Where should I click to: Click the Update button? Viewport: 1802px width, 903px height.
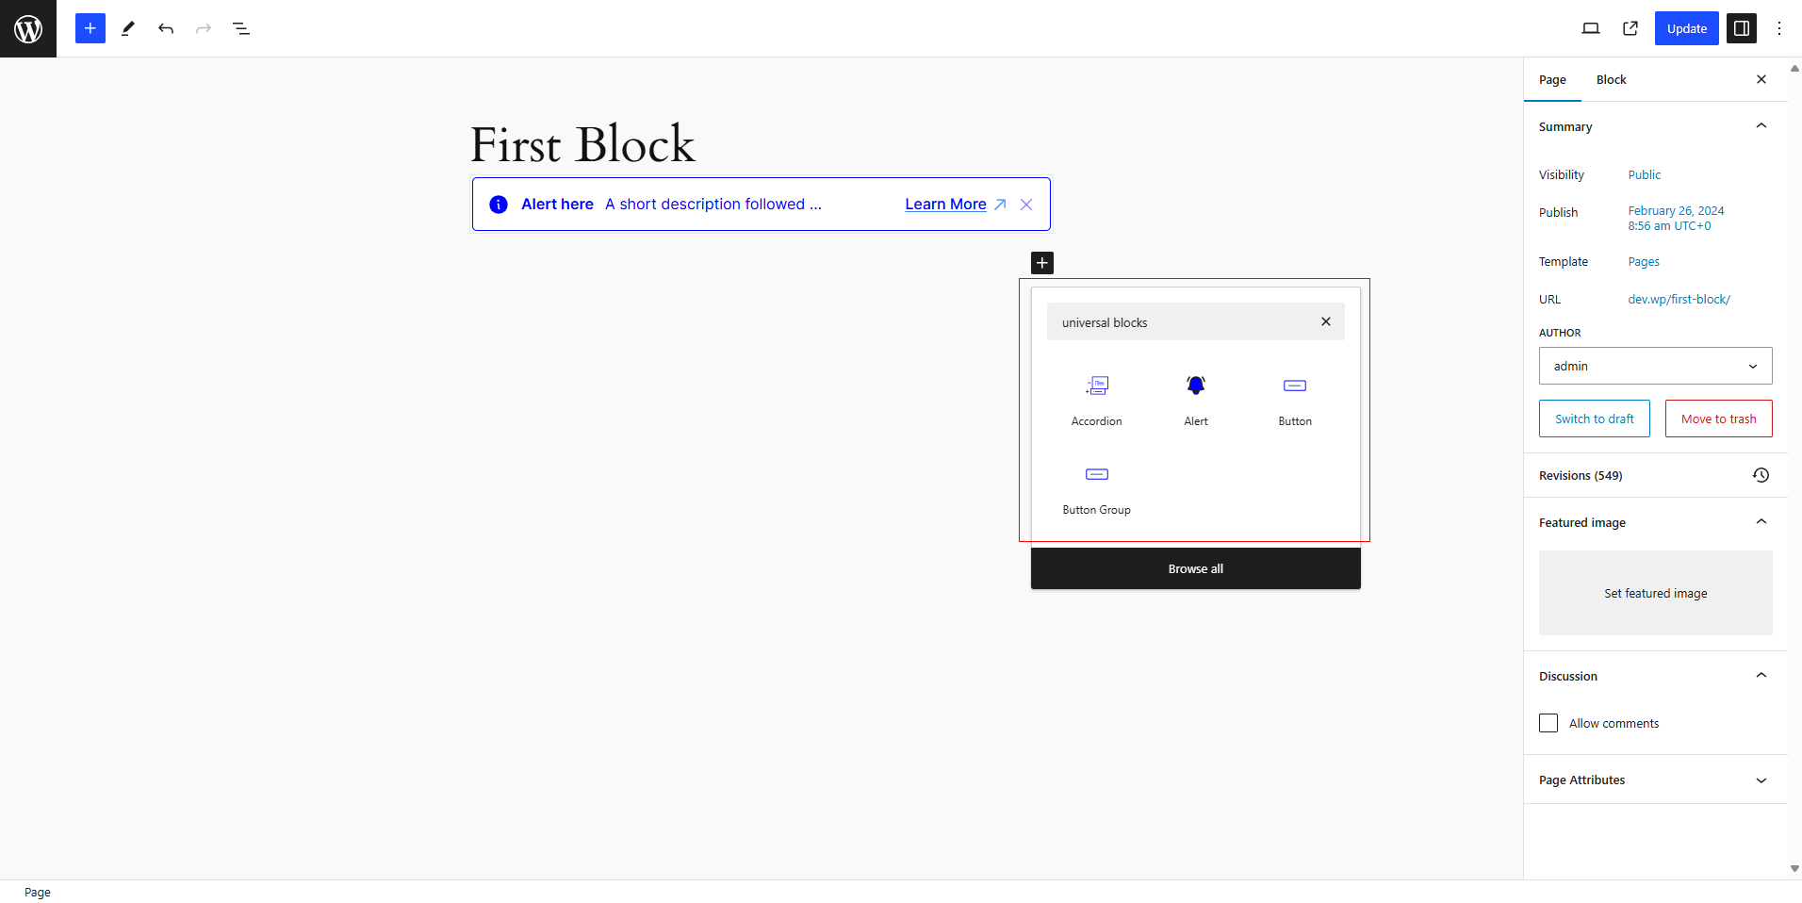pos(1687,28)
